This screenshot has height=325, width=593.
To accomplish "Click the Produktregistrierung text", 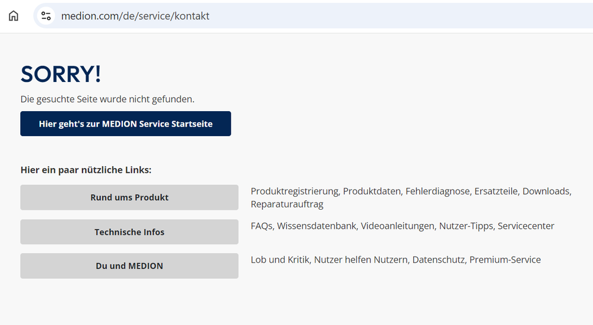I will tap(294, 191).
